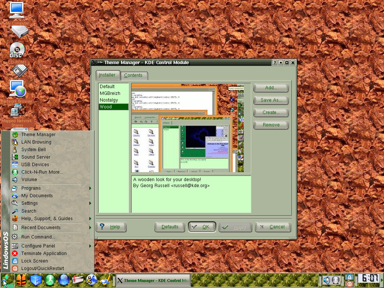This screenshot has width=384, height=288.
Task: Open the Network Browser desktop icon
Action: click(17, 90)
